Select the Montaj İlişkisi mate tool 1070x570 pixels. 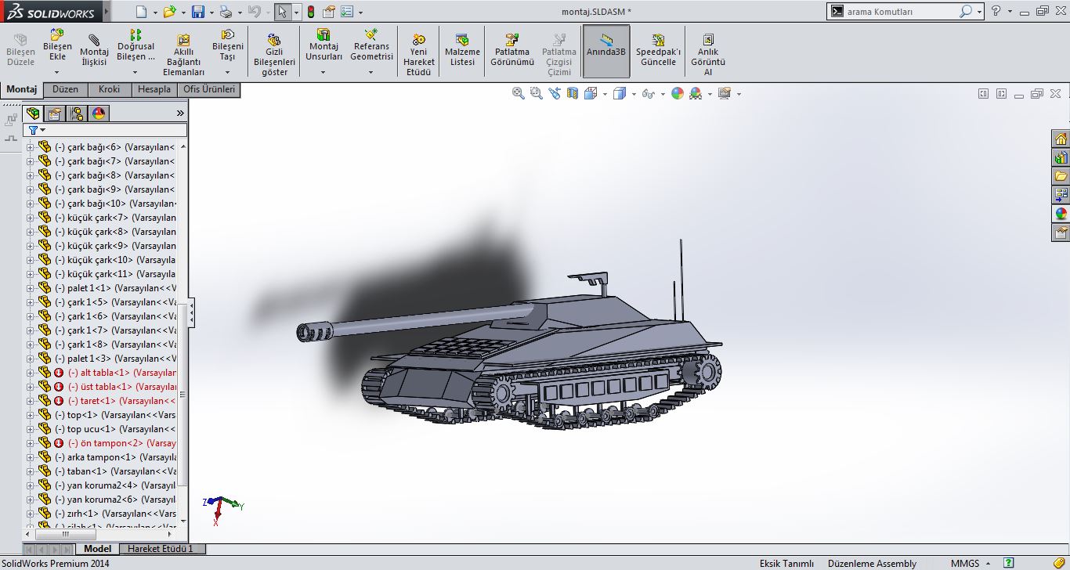94,50
